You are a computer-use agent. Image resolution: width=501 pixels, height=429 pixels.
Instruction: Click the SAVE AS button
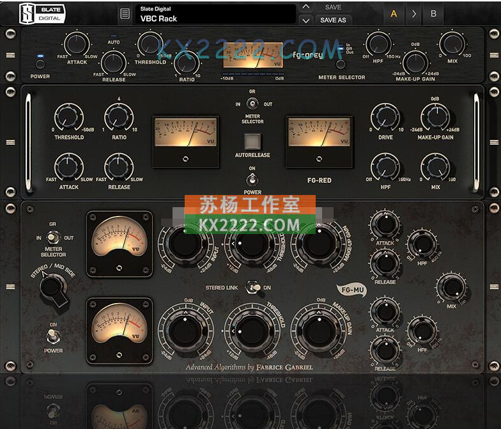(334, 20)
